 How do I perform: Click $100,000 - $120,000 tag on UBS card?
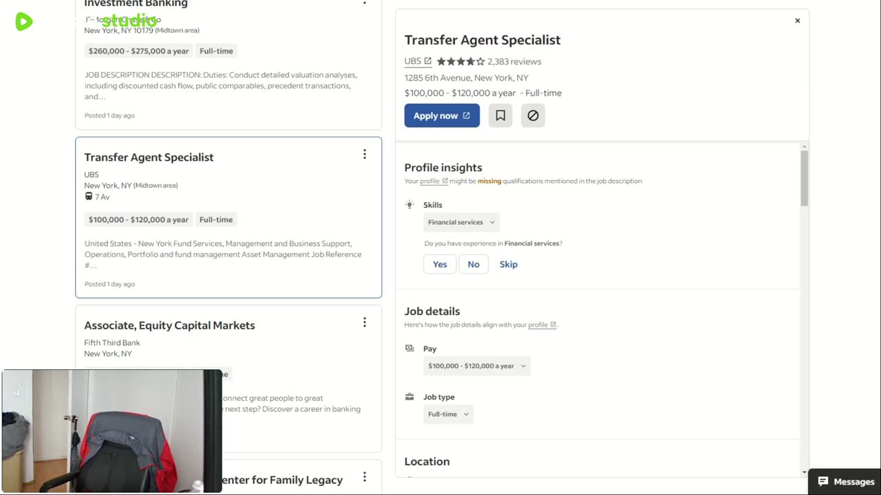pos(138,219)
